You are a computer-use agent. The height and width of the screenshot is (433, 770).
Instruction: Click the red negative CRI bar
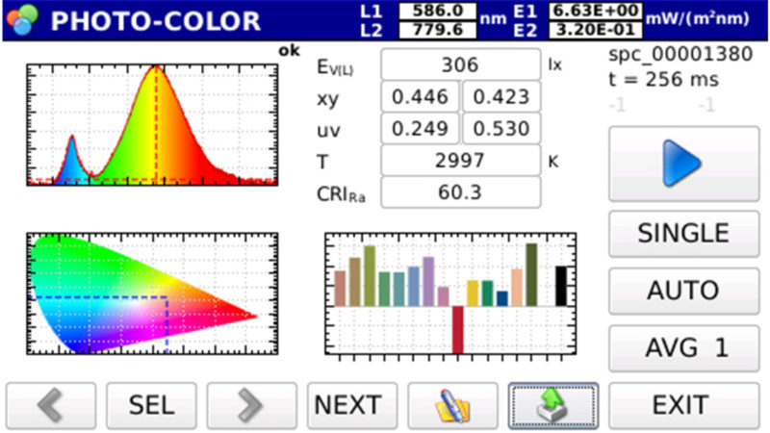(458, 329)
